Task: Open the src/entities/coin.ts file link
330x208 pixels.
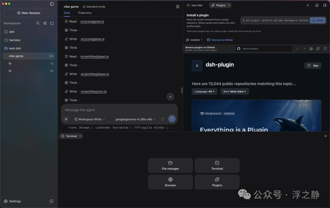Action: pos(94,92)
